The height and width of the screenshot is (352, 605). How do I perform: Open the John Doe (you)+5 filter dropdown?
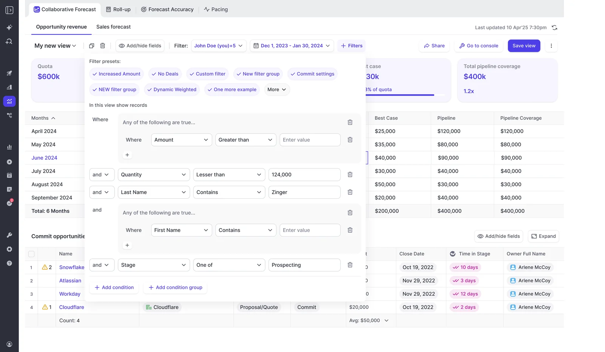(219, 46)
